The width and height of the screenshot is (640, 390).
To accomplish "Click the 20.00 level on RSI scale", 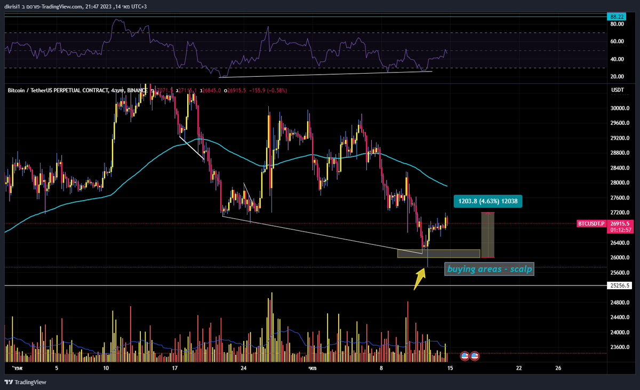I will click(x=618, y=77).
